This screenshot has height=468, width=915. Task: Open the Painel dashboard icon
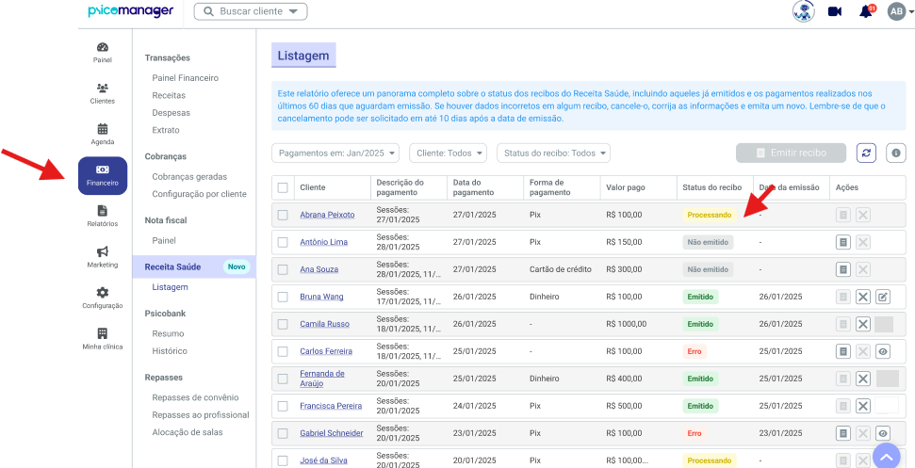point(102,52)
